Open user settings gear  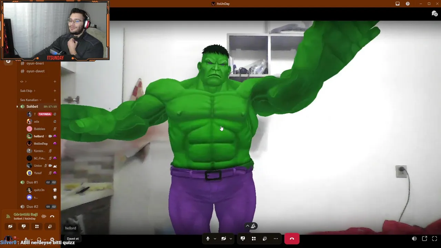52,239
